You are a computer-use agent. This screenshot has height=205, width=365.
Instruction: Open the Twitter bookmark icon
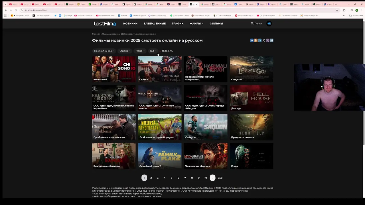click(x=55, y=15)
